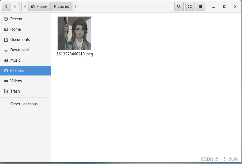242x164 pixels.
Task: Close the file manager window
Action: tap(235, 7)
